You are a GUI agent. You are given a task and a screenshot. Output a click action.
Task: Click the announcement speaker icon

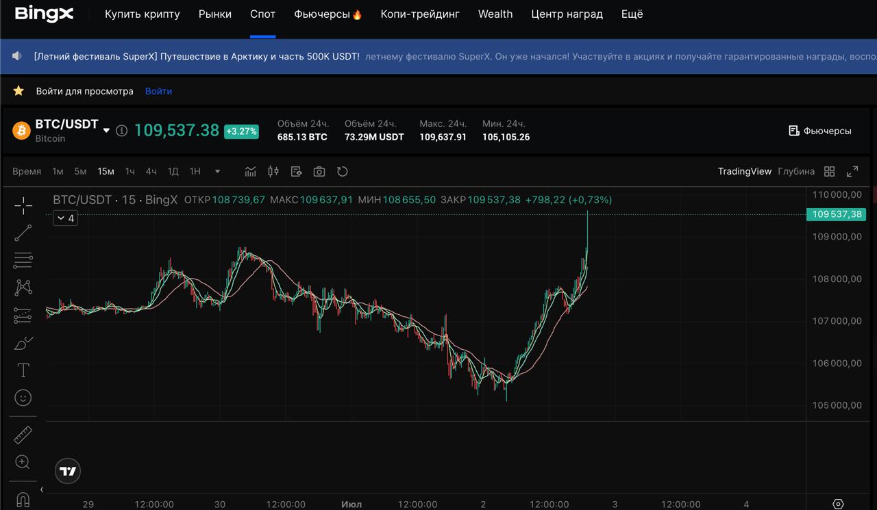point(18,56)
